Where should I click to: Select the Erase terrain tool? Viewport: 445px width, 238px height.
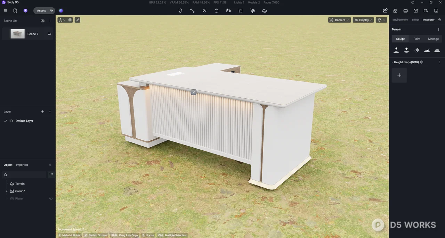point(417,50)
